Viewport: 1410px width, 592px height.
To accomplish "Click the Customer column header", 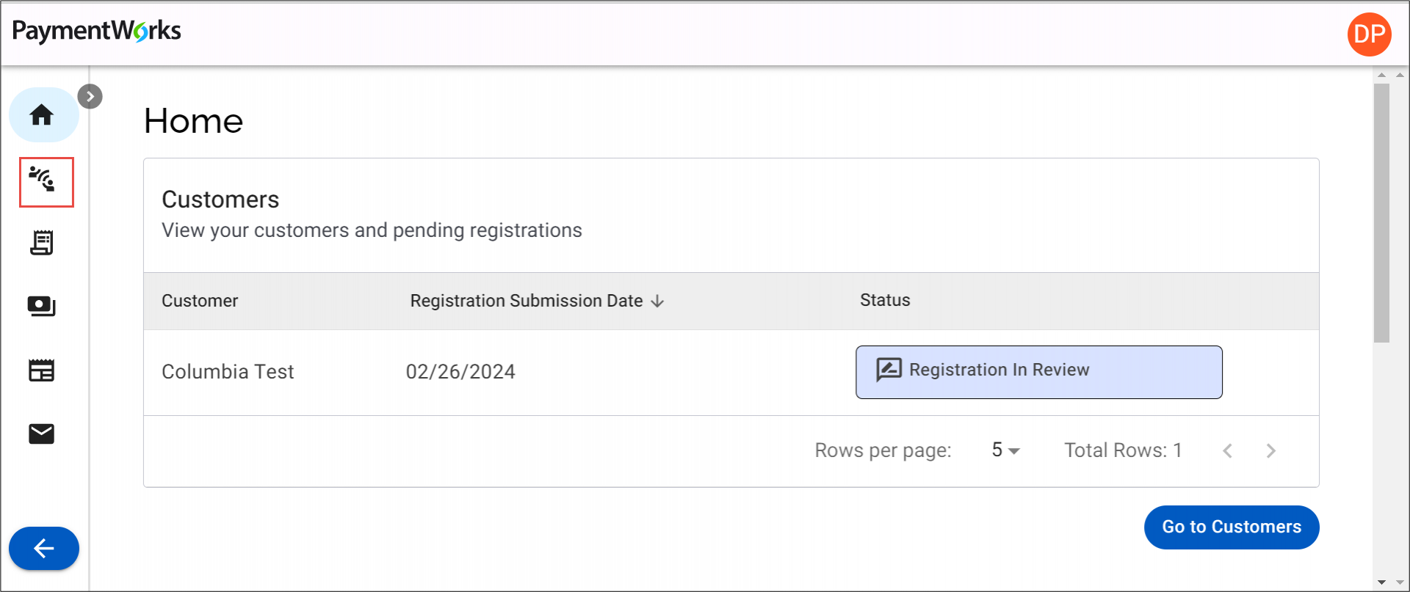I will coord(200,301).
